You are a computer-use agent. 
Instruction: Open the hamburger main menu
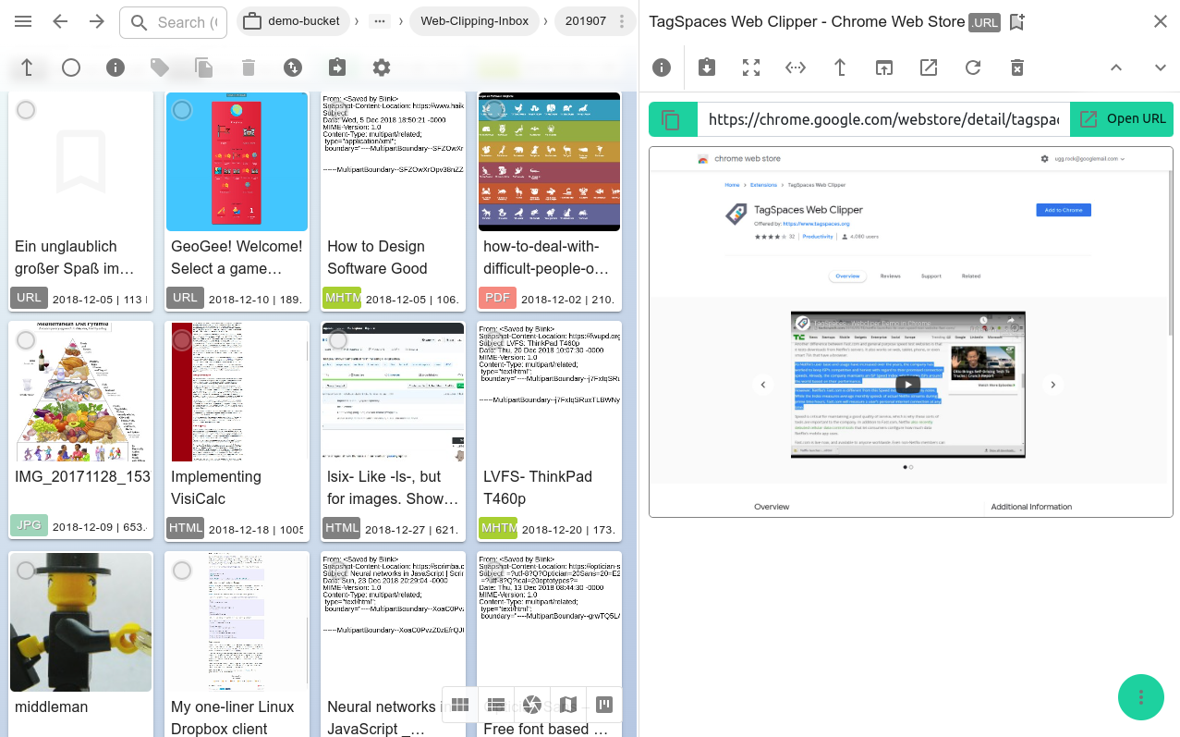click(23, 22)
